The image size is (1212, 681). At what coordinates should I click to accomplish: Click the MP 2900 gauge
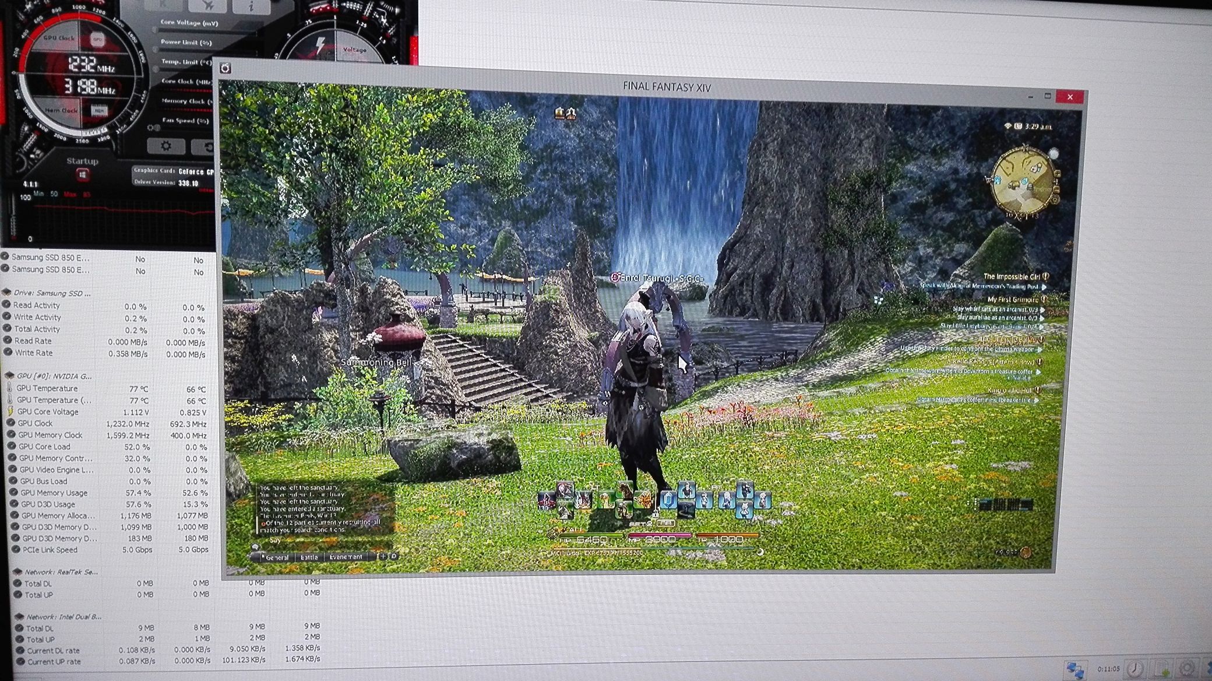659,538
